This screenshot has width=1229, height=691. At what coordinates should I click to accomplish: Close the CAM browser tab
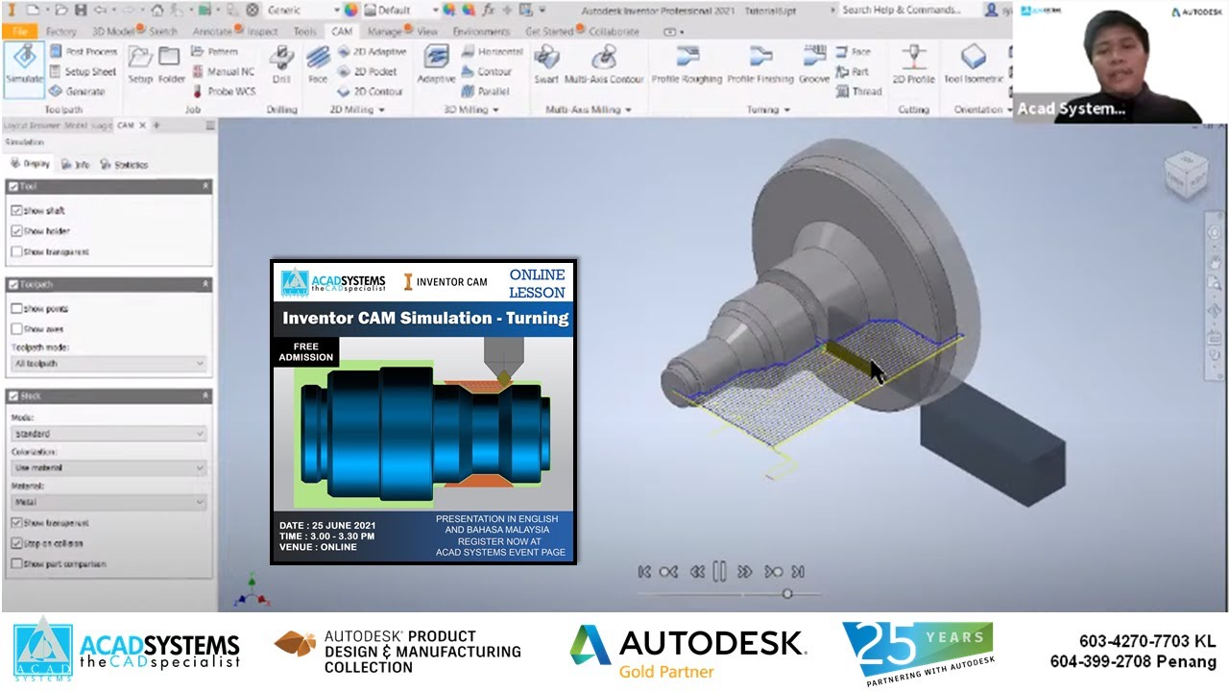(x=143, y=125)
